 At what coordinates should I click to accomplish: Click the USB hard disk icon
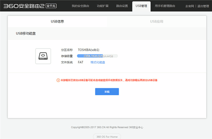43,56
